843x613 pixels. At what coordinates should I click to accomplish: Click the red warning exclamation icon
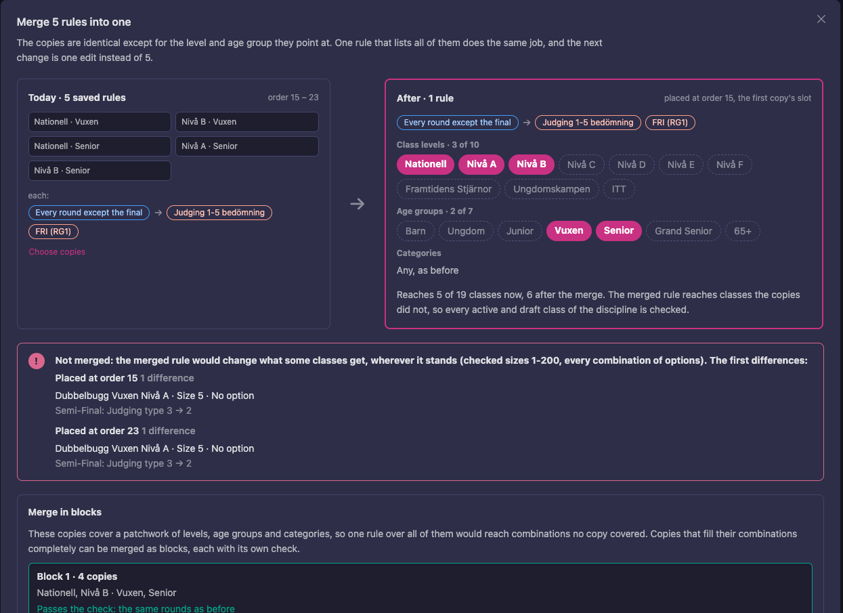pyautogui.click(x=36, y=361)
